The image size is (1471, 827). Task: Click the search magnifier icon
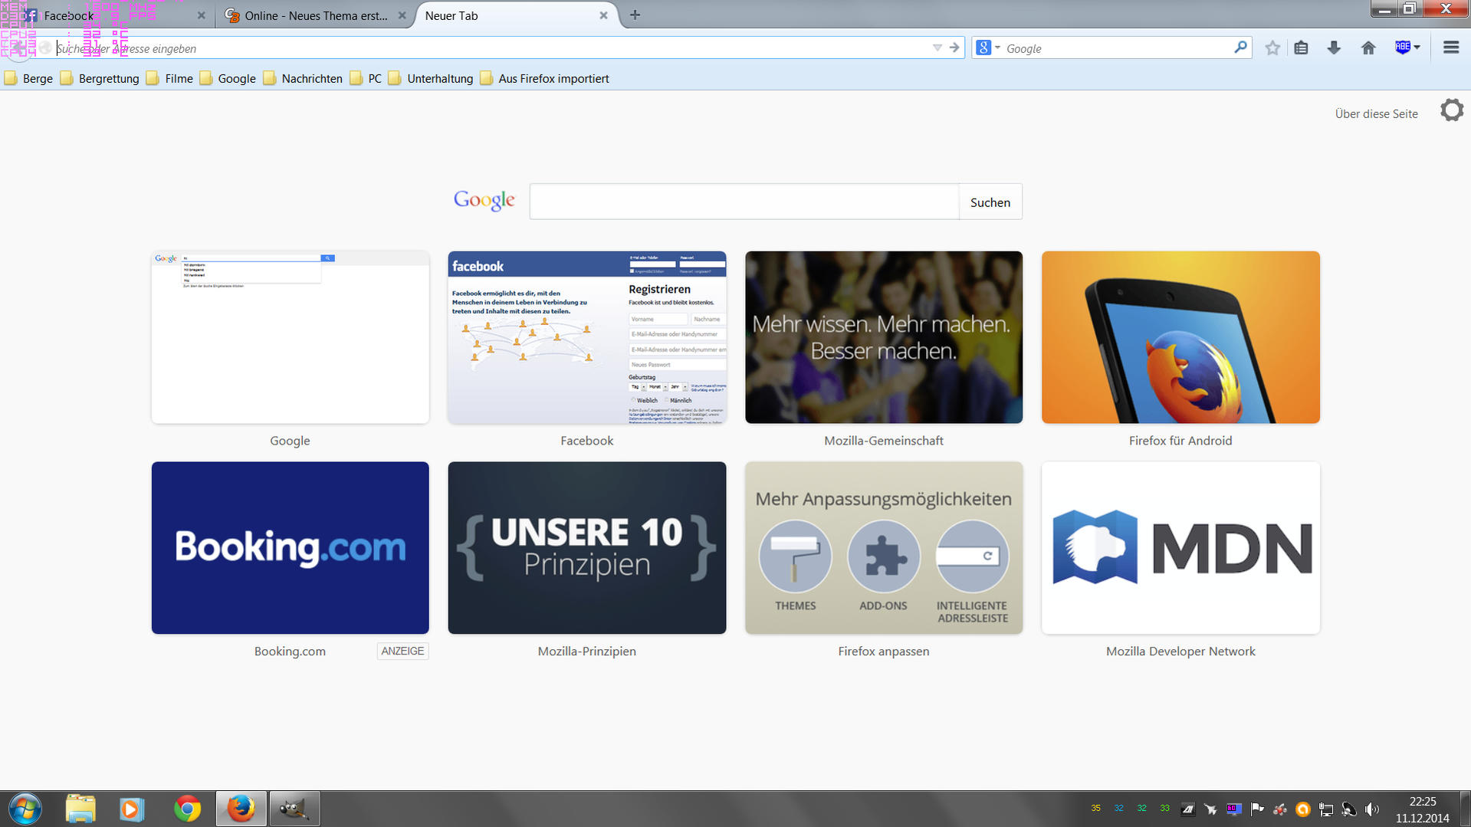coord(1240,48)
